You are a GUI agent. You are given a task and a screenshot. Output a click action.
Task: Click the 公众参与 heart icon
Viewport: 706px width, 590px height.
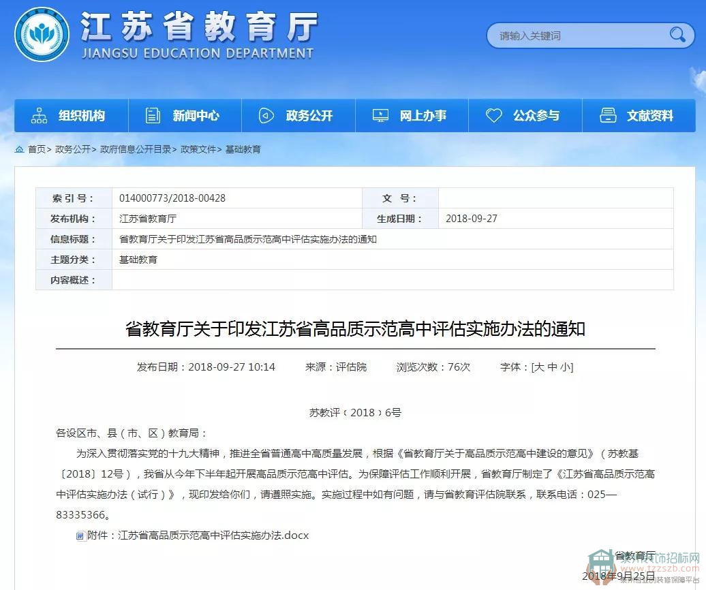point(493,116)
